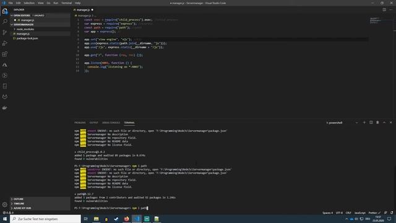This screenshot has height=223, width=396.
Task: Select the manager.js editor tab
Action: (84, 10)
